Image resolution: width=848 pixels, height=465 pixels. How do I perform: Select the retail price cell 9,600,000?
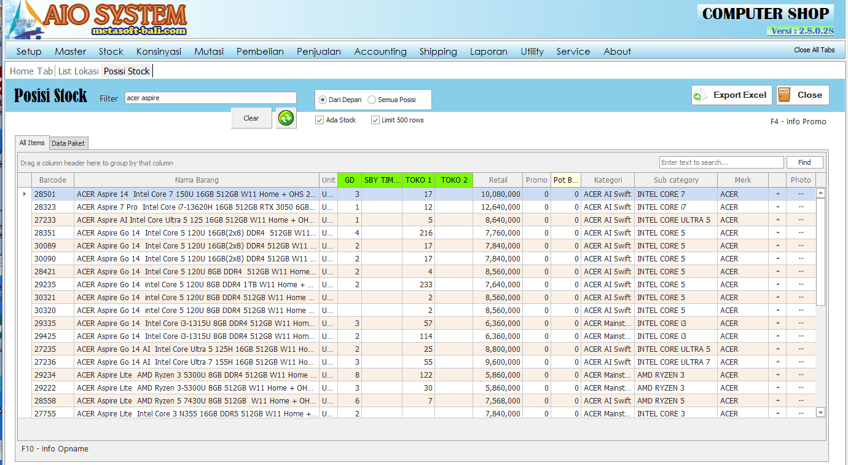point(498,362)
